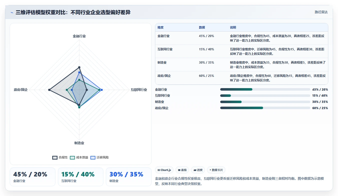Click the 互联网行业 axis label on radar
338x196 pixels.
point(139,90)
